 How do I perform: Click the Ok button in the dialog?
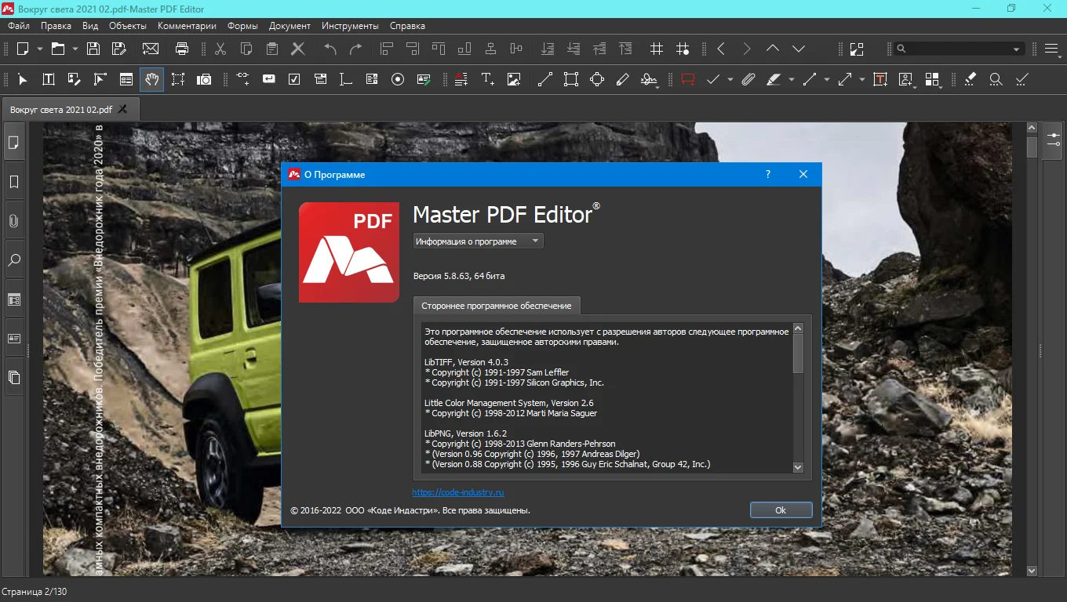coord(781,510)
